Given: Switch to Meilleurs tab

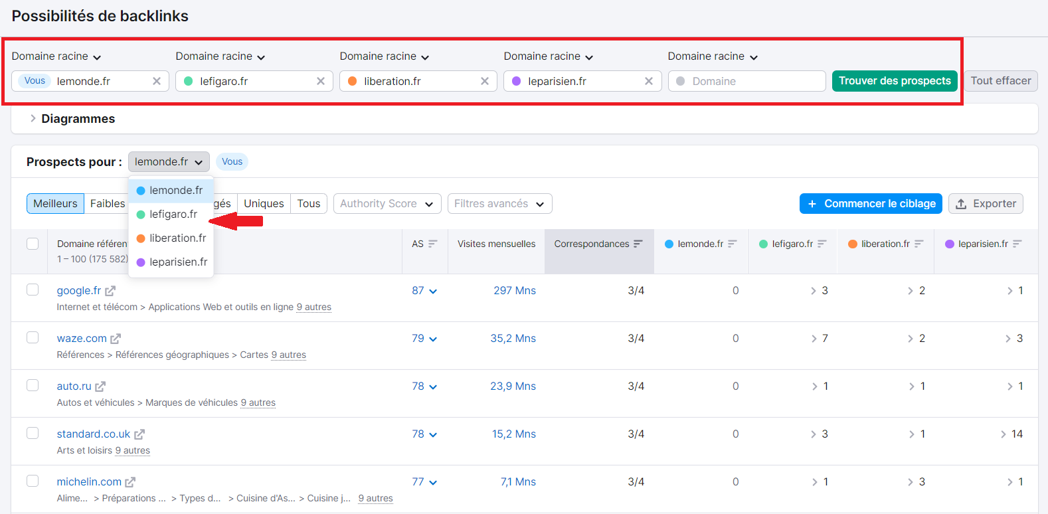Looking at the screenshot, I should tap(55, 204).
